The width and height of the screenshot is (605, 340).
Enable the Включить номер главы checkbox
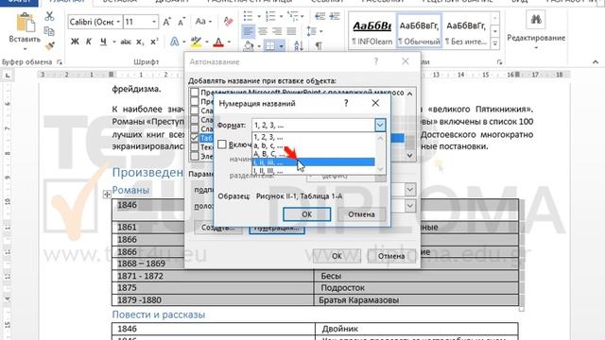click(x=222, y=144)
